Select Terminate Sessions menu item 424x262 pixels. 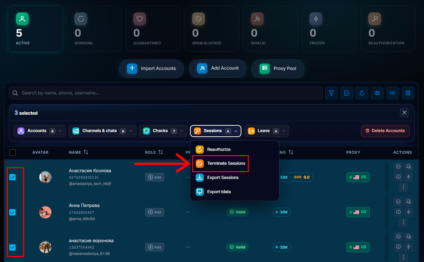[234, 163]
